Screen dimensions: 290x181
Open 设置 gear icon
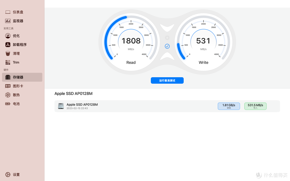coord(8,175)
